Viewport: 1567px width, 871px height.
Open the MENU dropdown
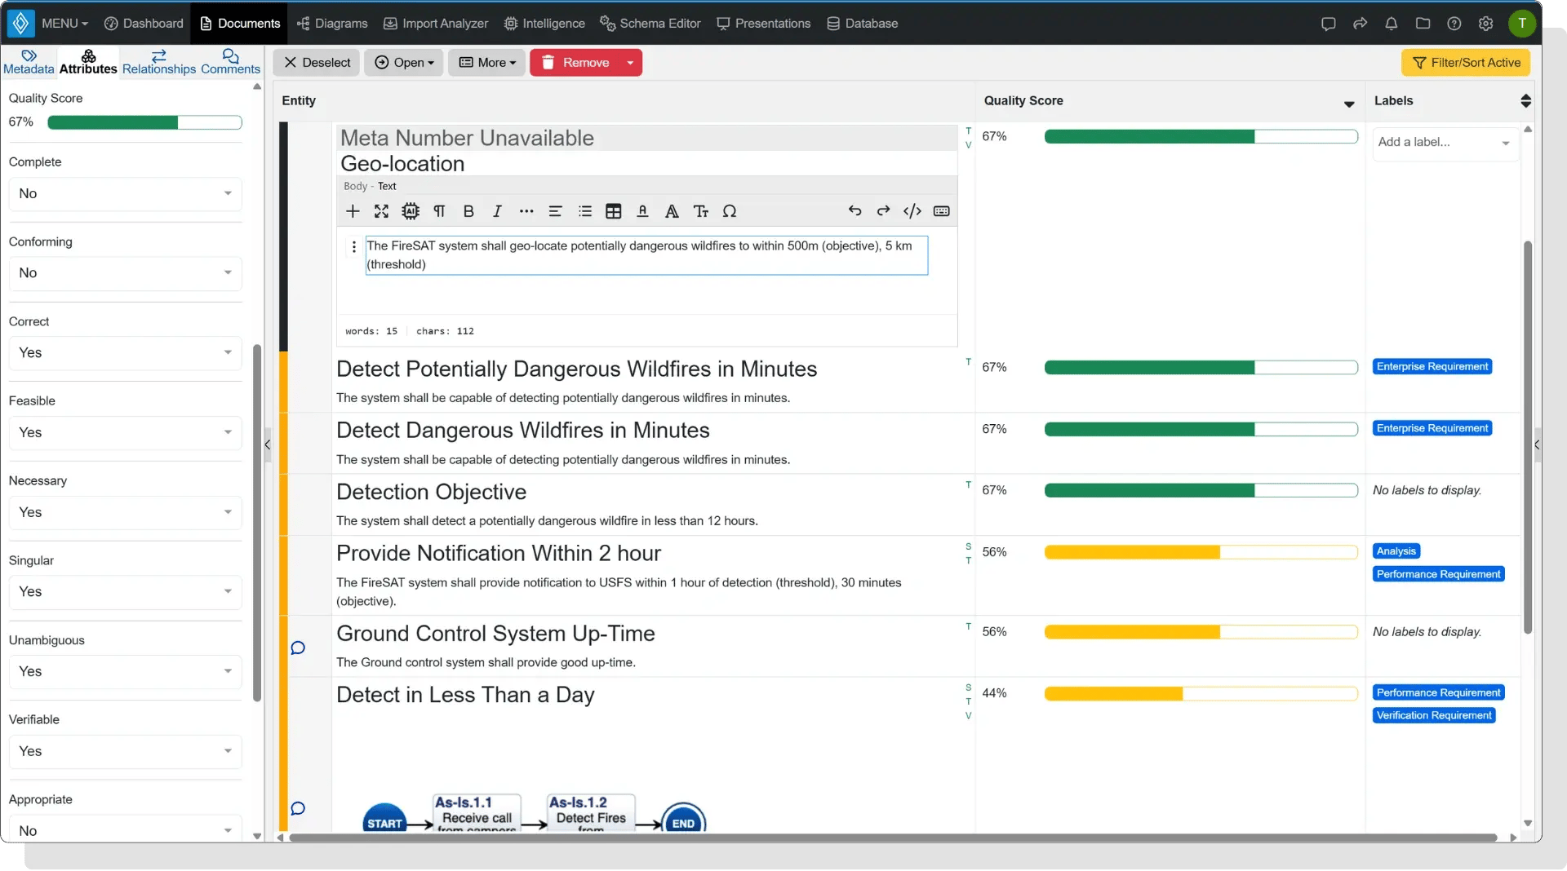[64, 24]
